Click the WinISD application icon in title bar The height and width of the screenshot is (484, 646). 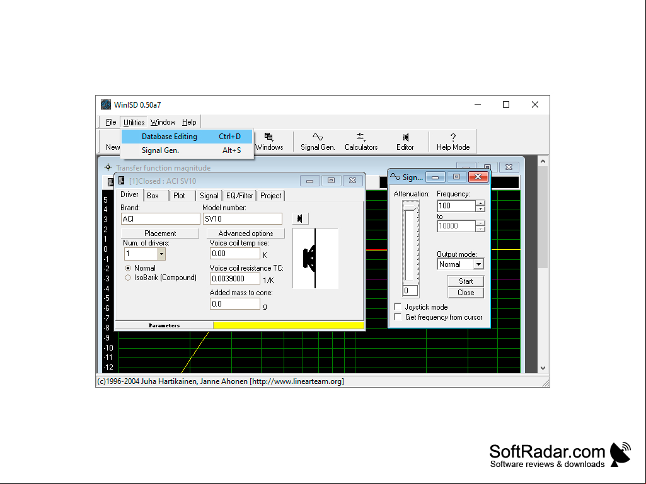pyautogui.click(x=106, y=104)
